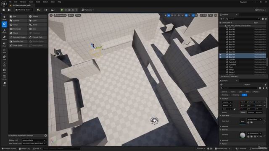Open Modeling Mode Quick Settings gear
The image size is (269, 151).
point(46,135)
